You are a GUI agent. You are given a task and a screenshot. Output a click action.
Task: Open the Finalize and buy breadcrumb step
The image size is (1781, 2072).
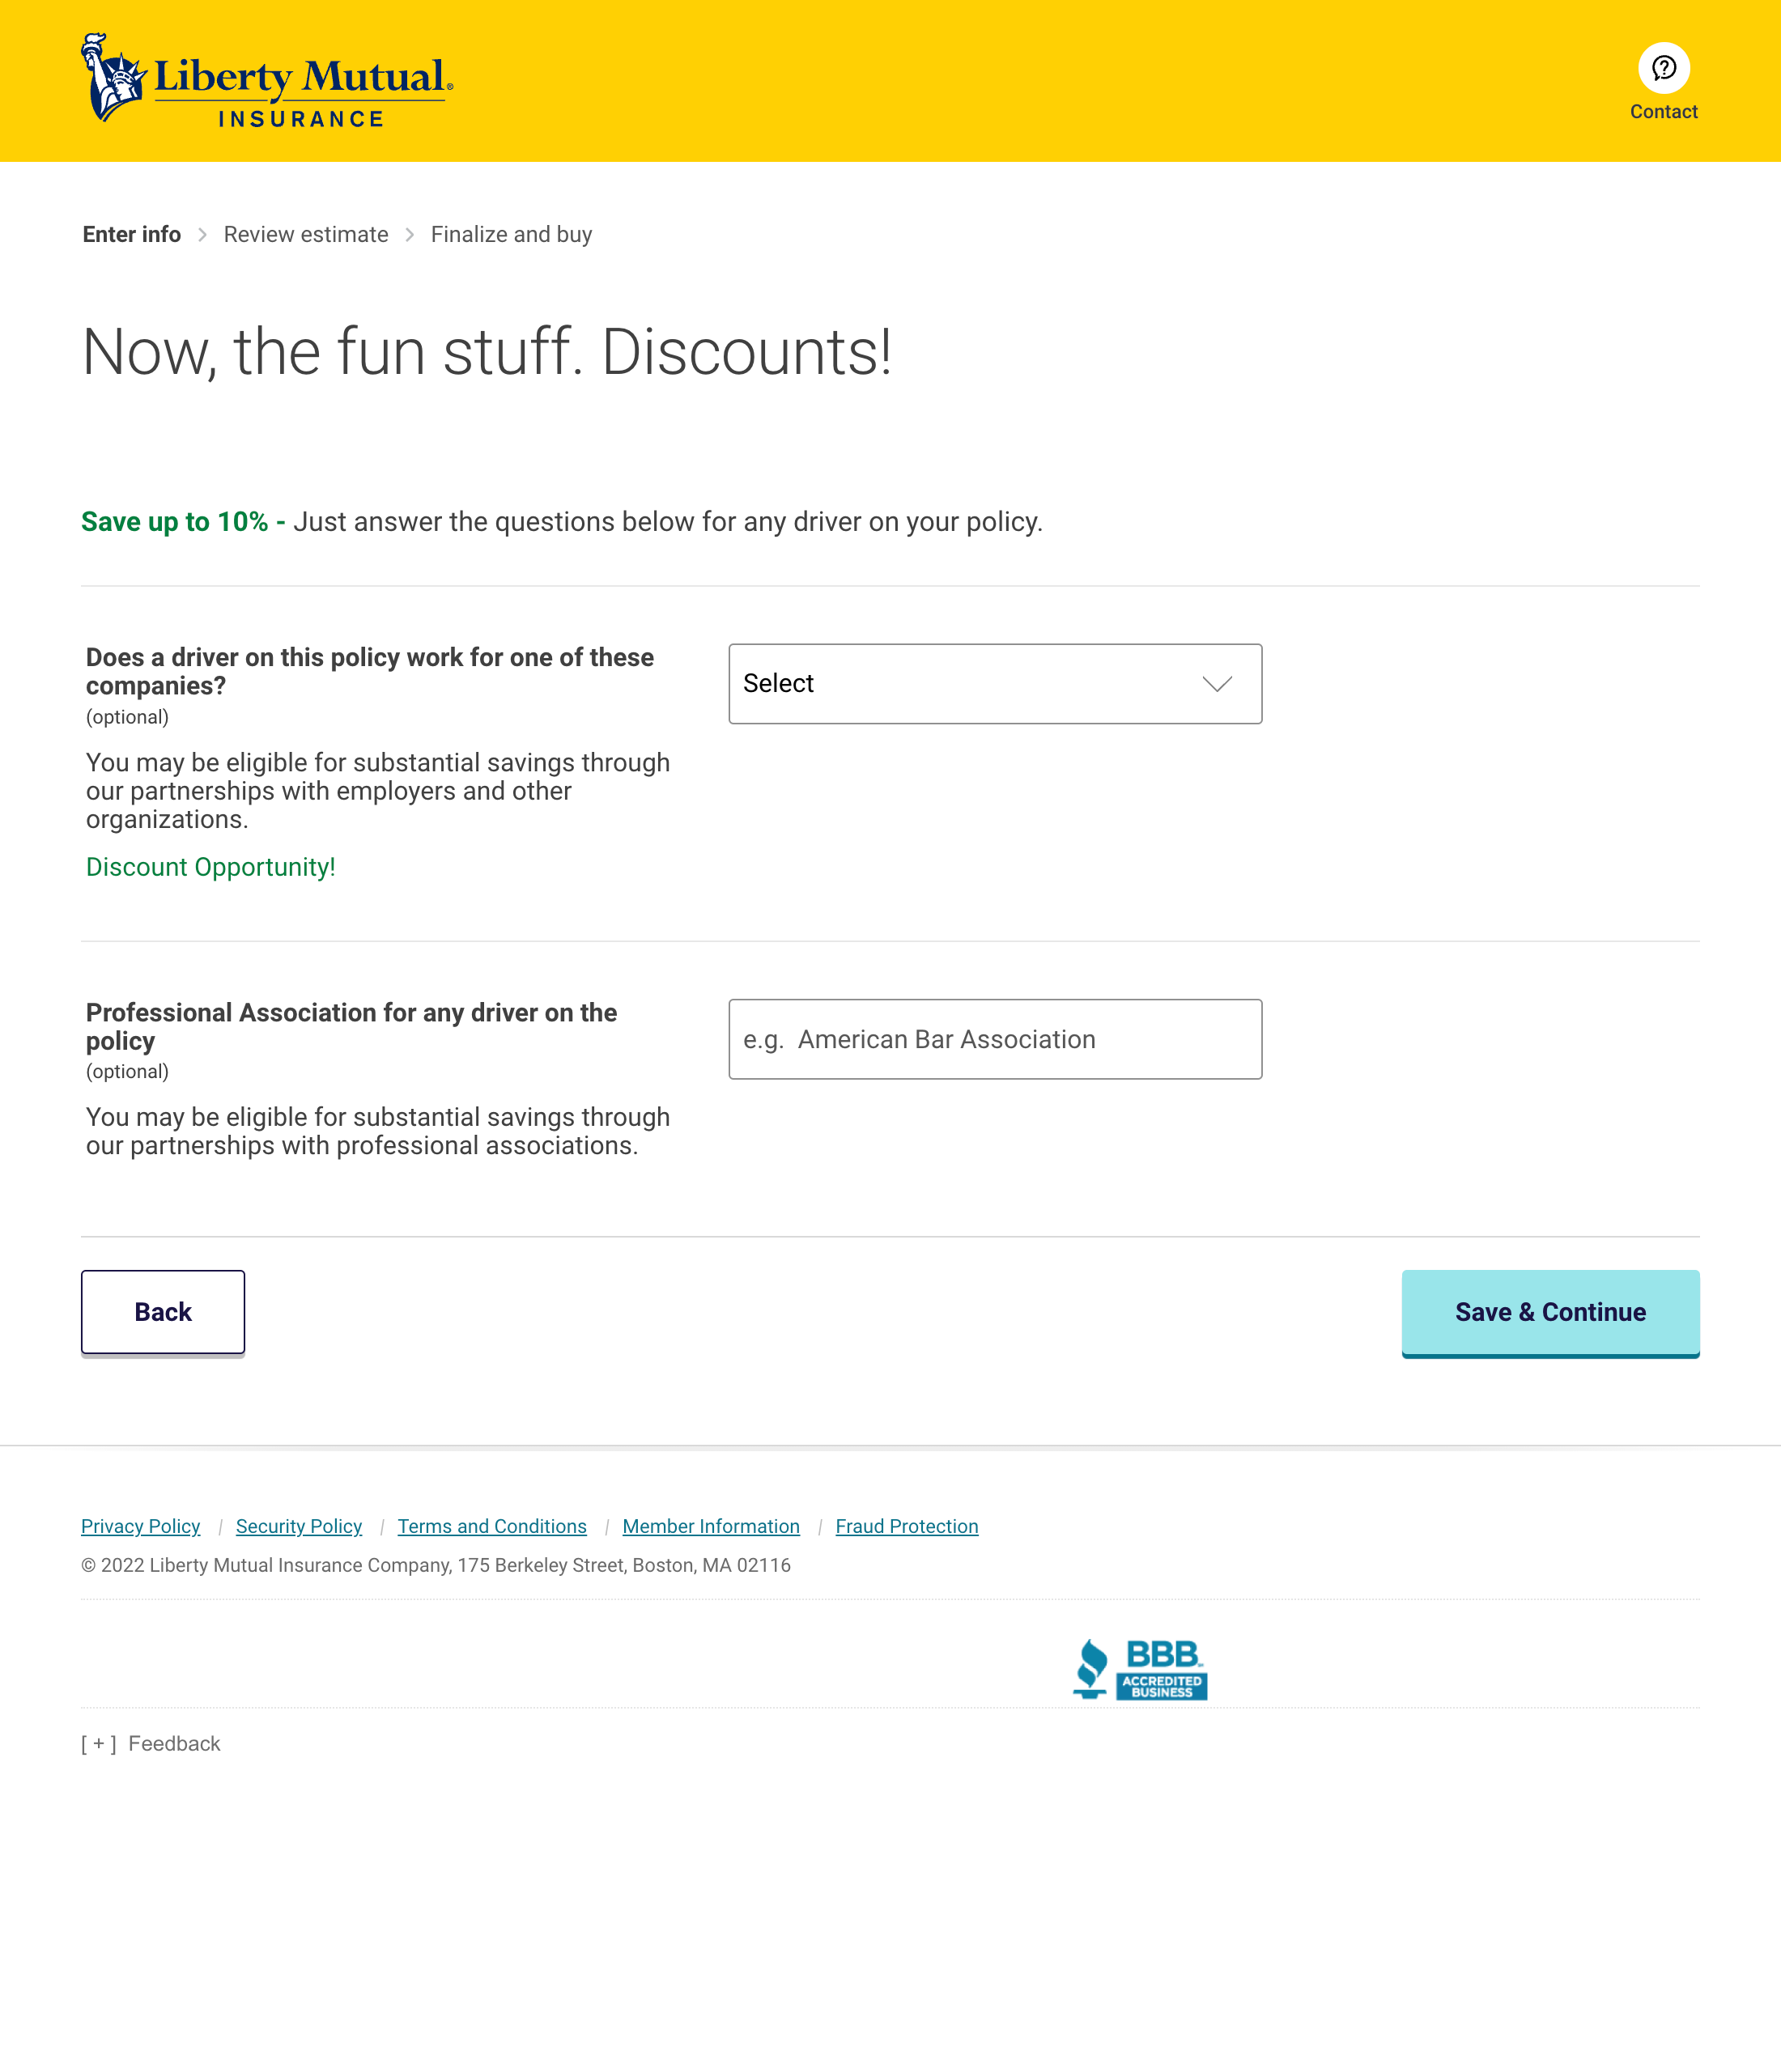coord(511,234)
